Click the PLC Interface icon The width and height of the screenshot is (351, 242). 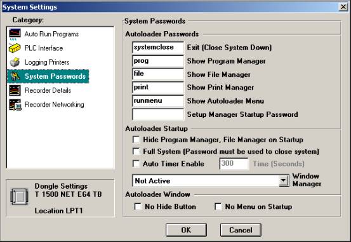tap(15, 48)
